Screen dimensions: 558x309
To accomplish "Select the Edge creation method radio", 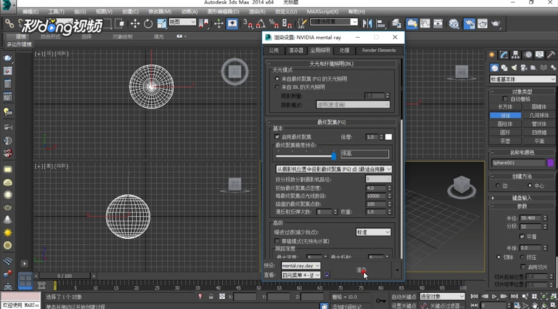I will coord(498,185).
